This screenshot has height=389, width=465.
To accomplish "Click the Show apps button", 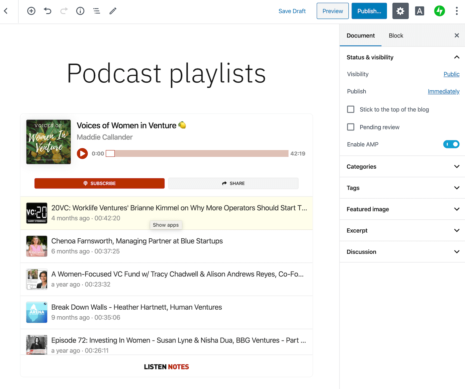I will tap(166, 225).
